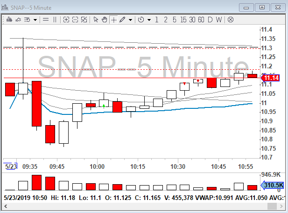The height and width of the screenshot is (213, 288).
Task: Click the reset zoom fit icon
Action: pyautogui.click(x=84, y=20)
